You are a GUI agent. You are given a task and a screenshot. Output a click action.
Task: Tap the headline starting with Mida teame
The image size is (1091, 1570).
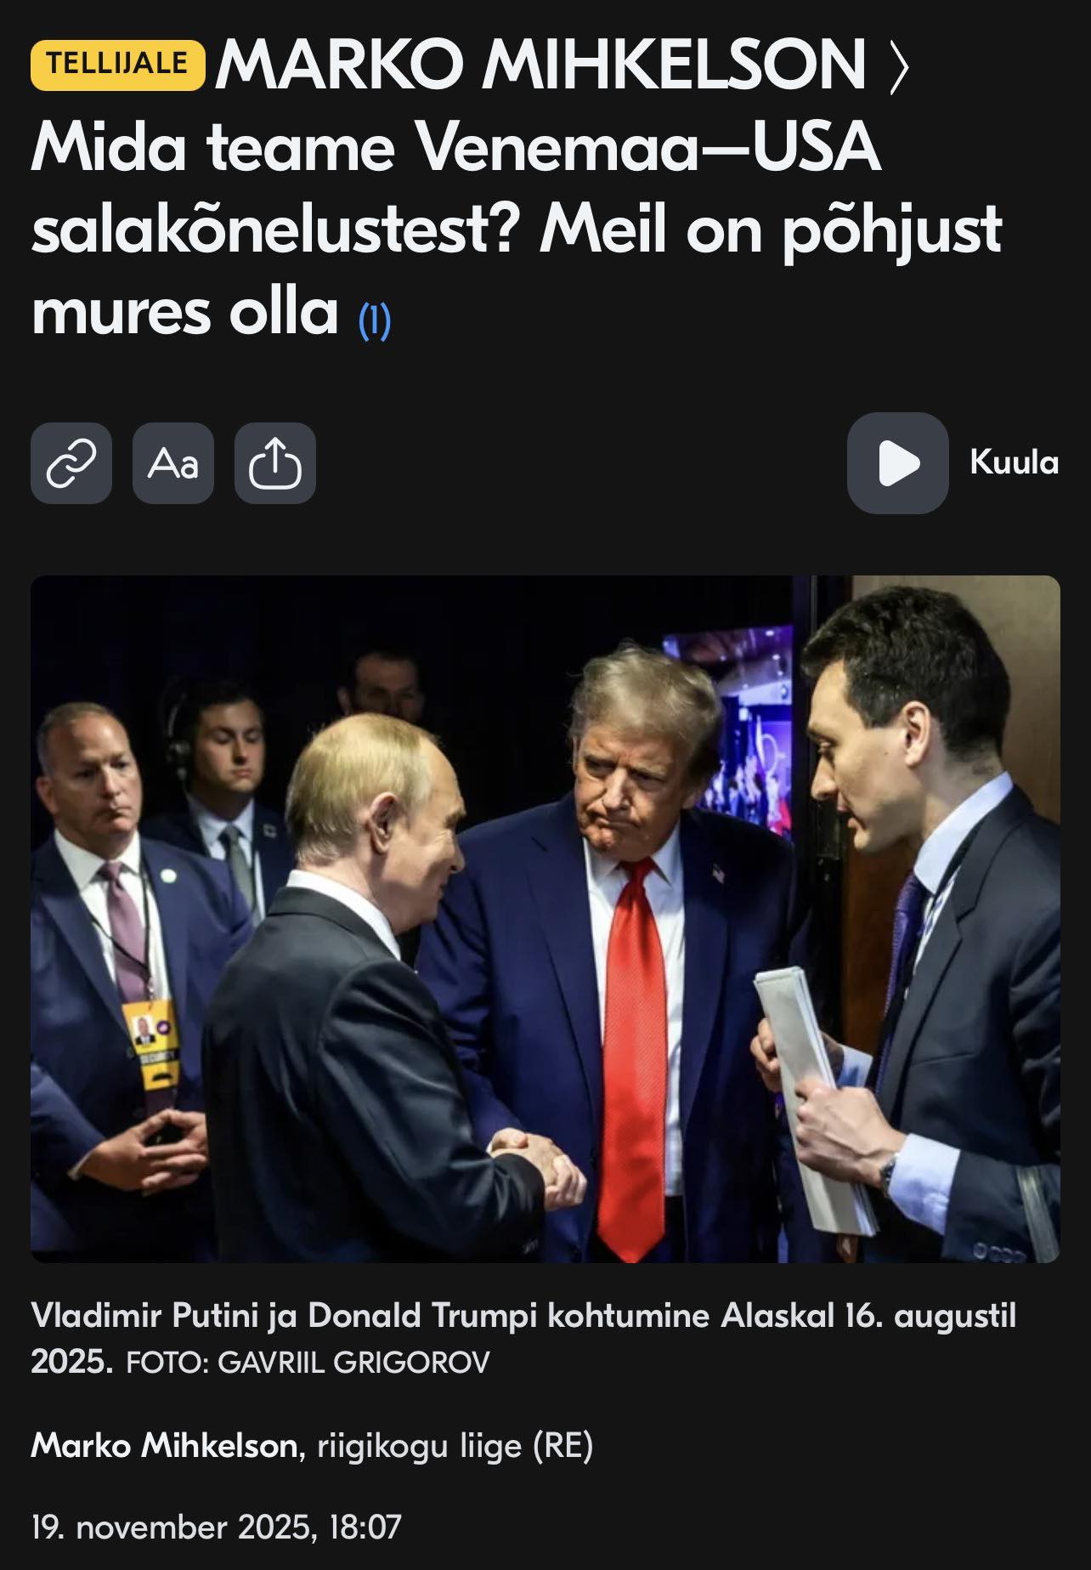tap(517, 230)
